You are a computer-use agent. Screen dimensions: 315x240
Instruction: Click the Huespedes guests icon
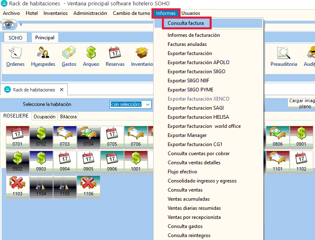44,56
